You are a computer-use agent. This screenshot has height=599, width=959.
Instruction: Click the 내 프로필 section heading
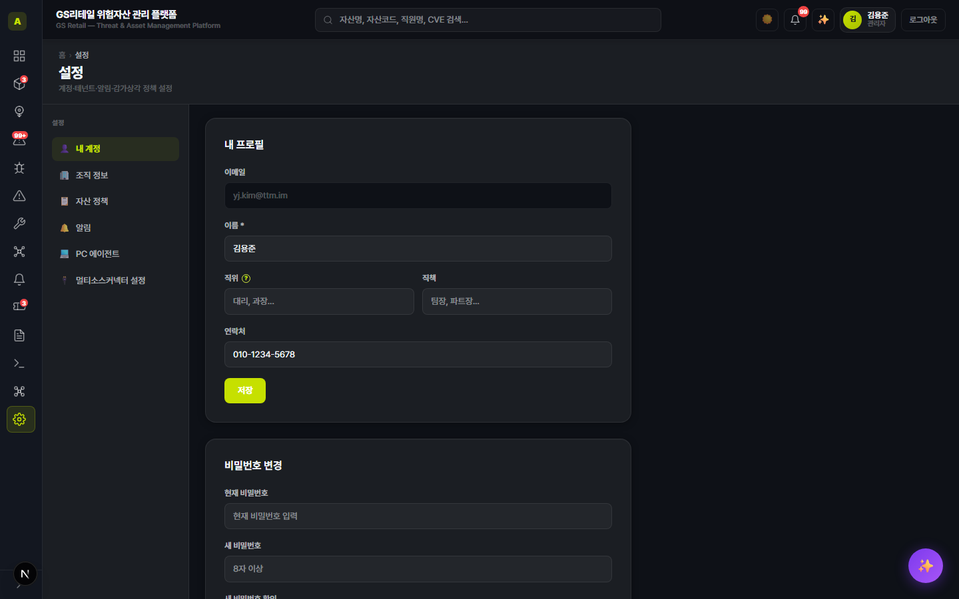click(x=244, y=144)
